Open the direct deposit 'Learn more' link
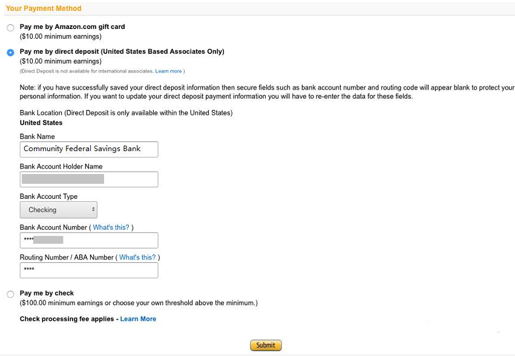This screenshot has width=515, height=356. (168, 71)
